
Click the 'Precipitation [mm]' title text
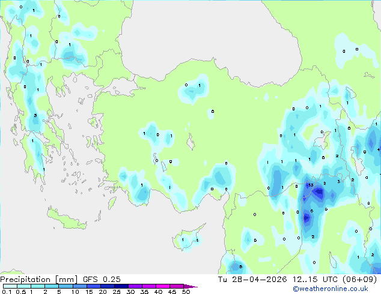click(39, 280)
